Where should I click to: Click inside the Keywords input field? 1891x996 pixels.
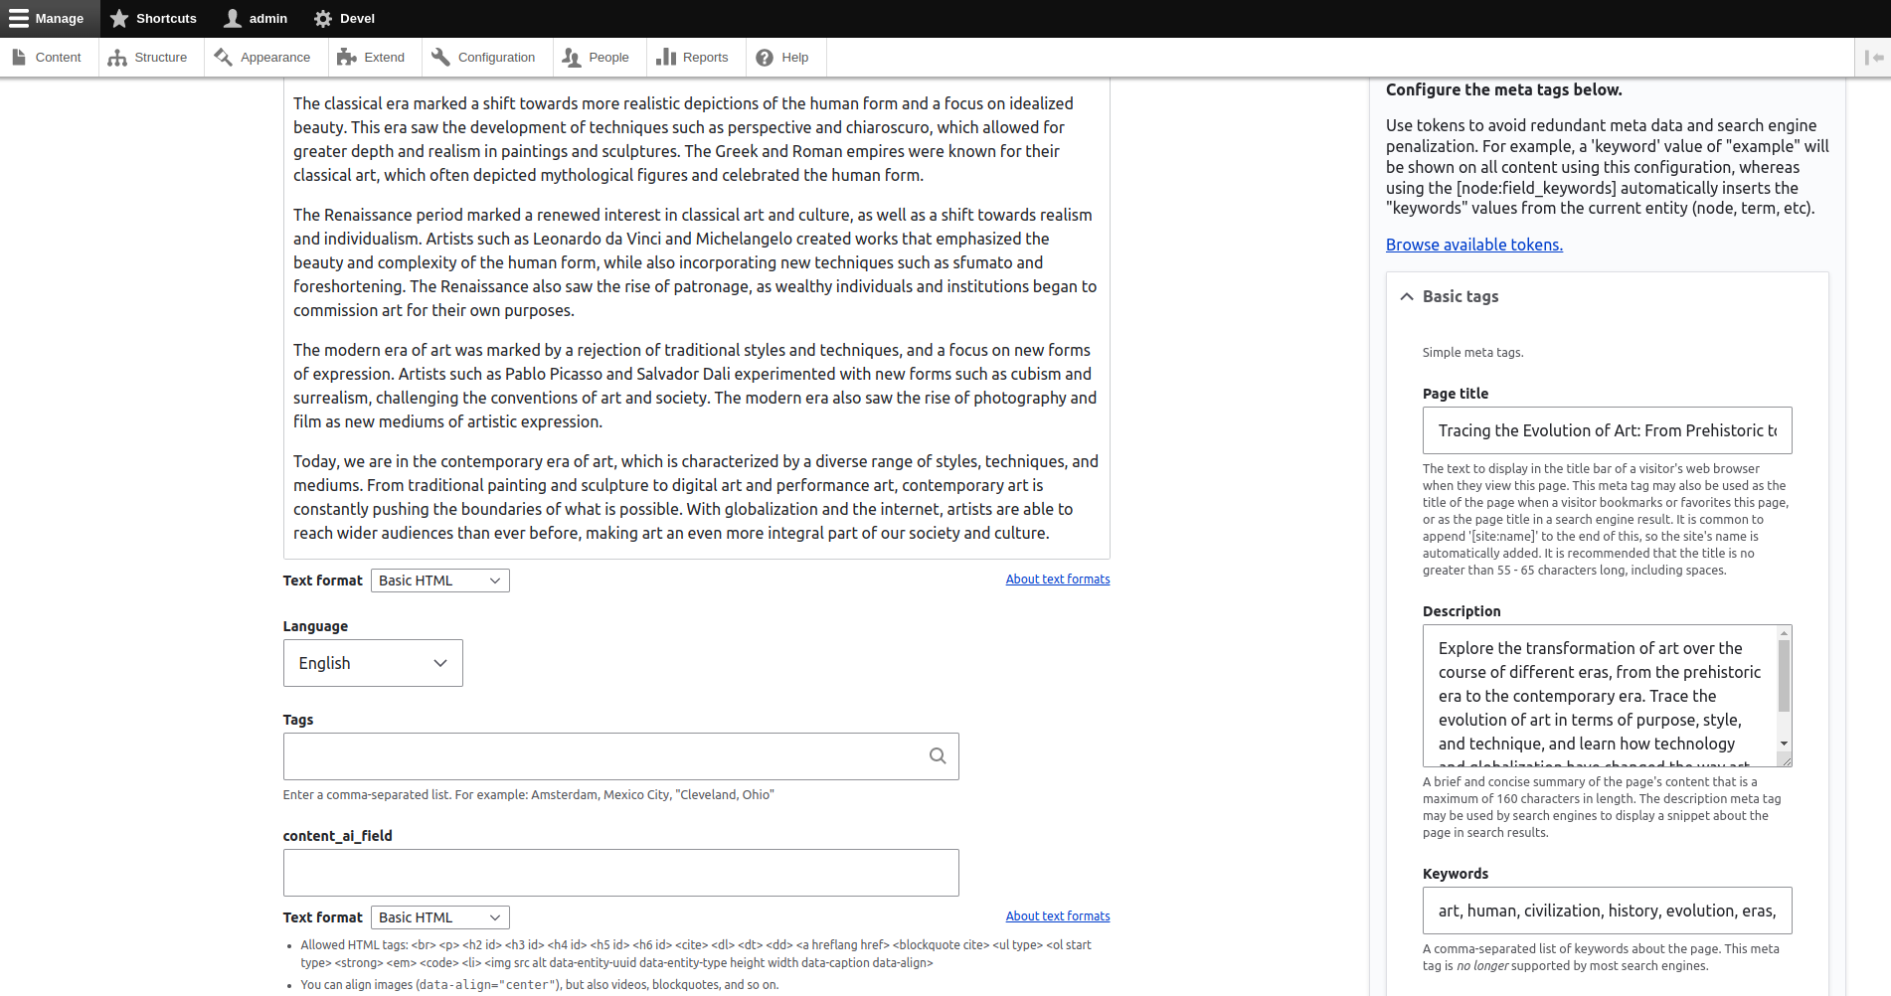1607,910
